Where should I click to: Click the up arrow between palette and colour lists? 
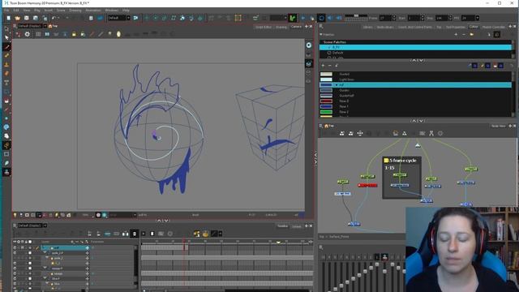414,60
